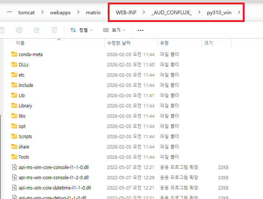
Task: Click the Tools folder icon
Action: 14,157
